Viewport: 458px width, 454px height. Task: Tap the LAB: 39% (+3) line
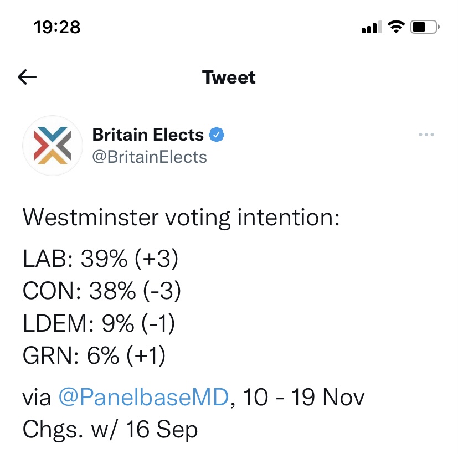coord(100,259)
